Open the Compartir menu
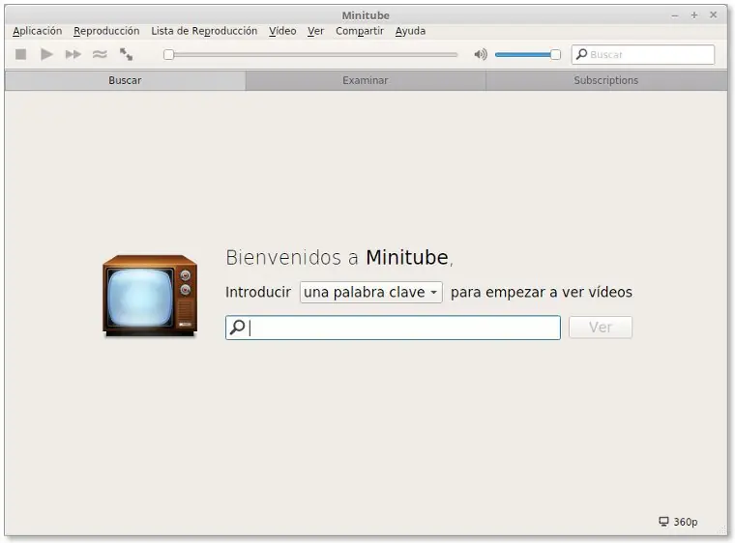735x543 pixels. tap(360, 31)
